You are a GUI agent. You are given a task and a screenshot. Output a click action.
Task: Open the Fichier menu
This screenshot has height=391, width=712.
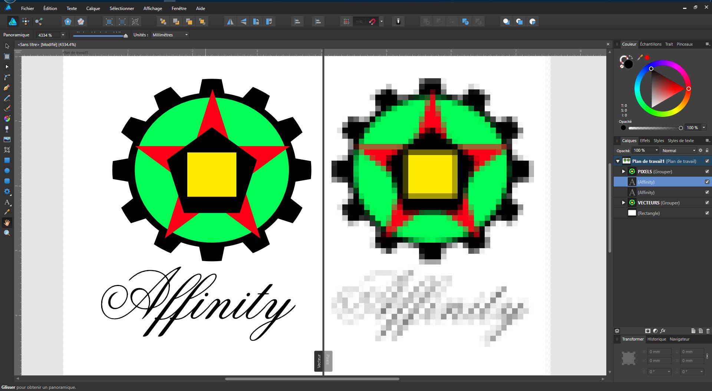[27, 8]
